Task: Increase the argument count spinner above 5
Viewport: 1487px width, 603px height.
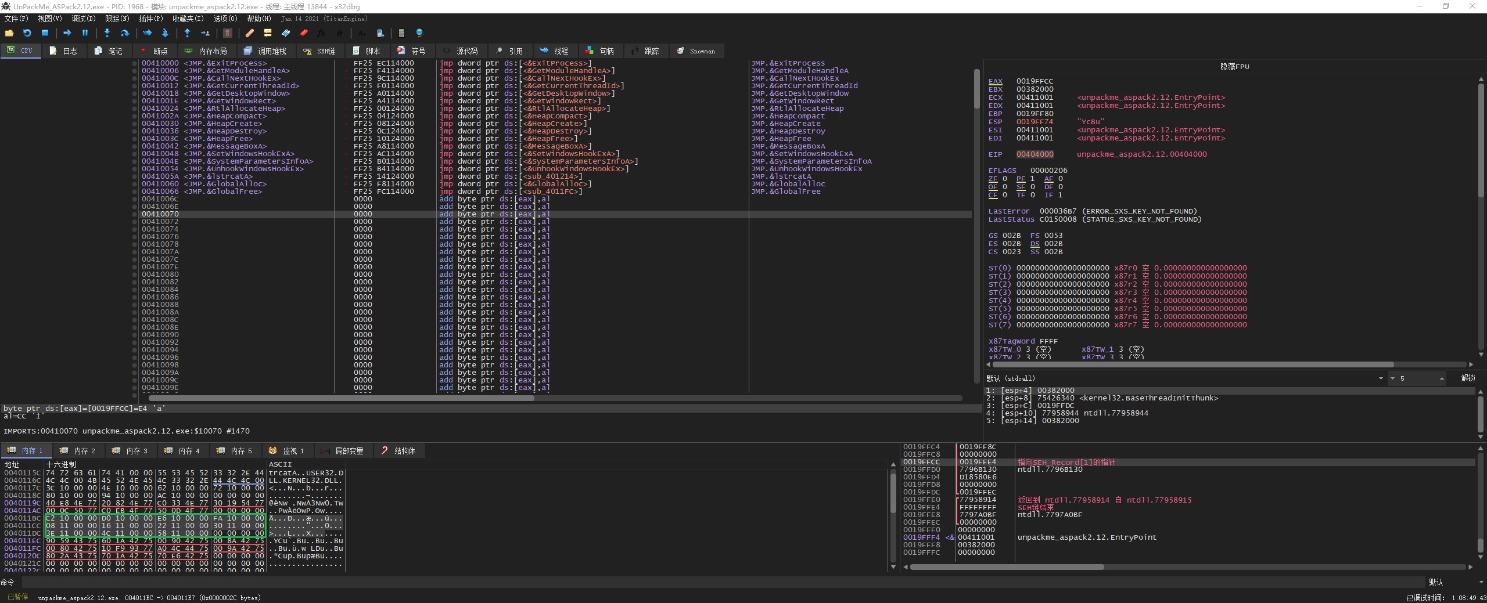Action: tap(1442, 377)
